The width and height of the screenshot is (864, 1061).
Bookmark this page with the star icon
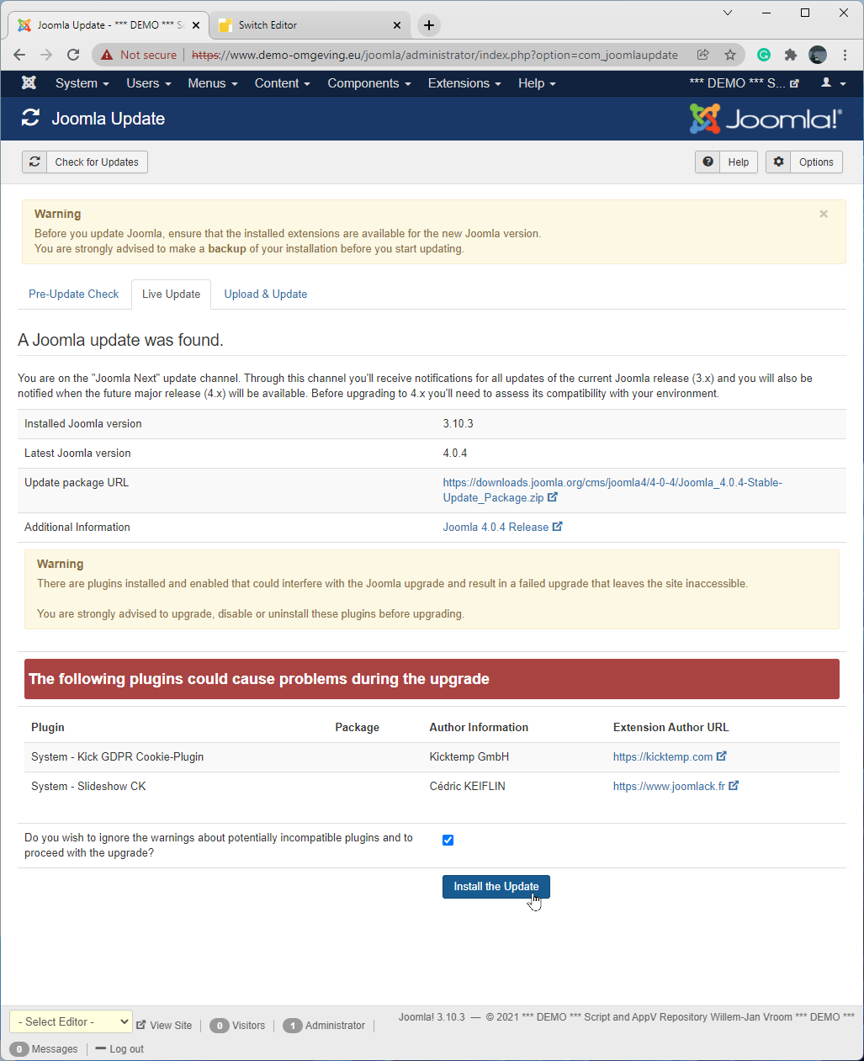(x=730, y=55)
